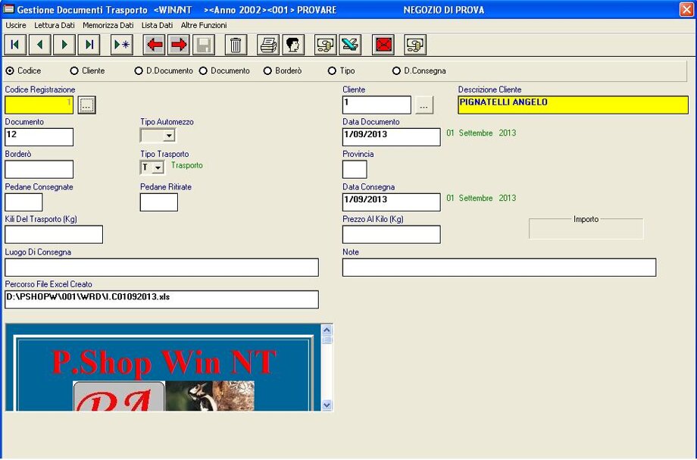
Task: Go to the first record
Action: click(15, 45)
